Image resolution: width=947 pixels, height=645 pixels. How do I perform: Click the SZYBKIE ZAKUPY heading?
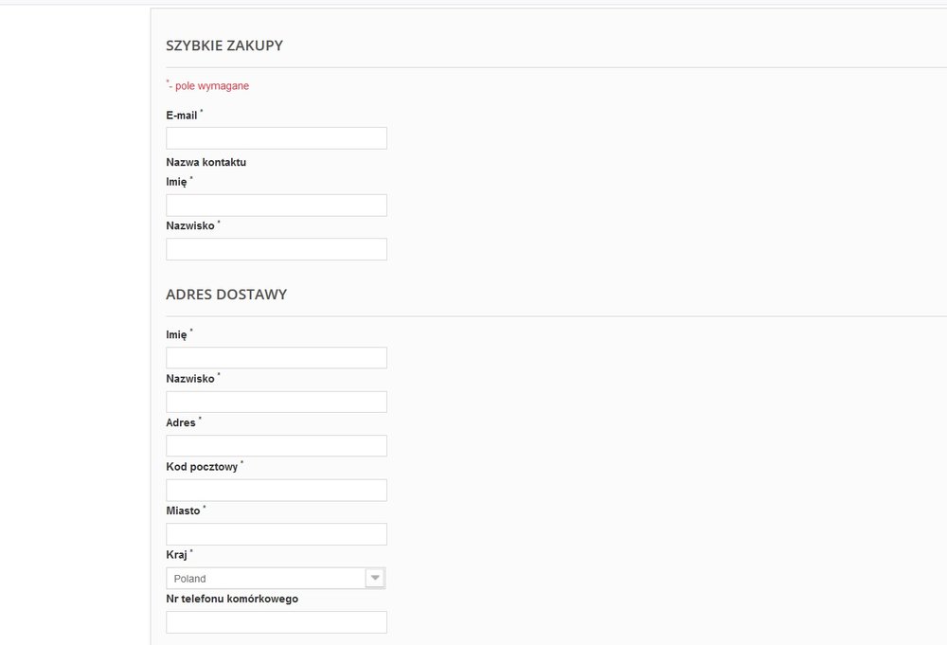[224, 45]
